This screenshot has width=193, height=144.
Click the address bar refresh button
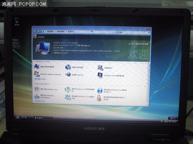tap(116, 32)
